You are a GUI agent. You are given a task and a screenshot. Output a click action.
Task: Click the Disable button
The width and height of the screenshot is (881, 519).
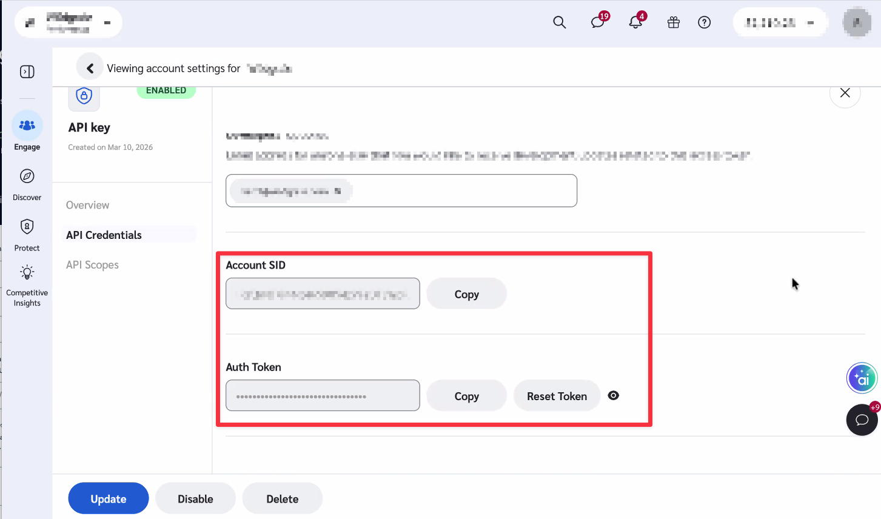195,498
